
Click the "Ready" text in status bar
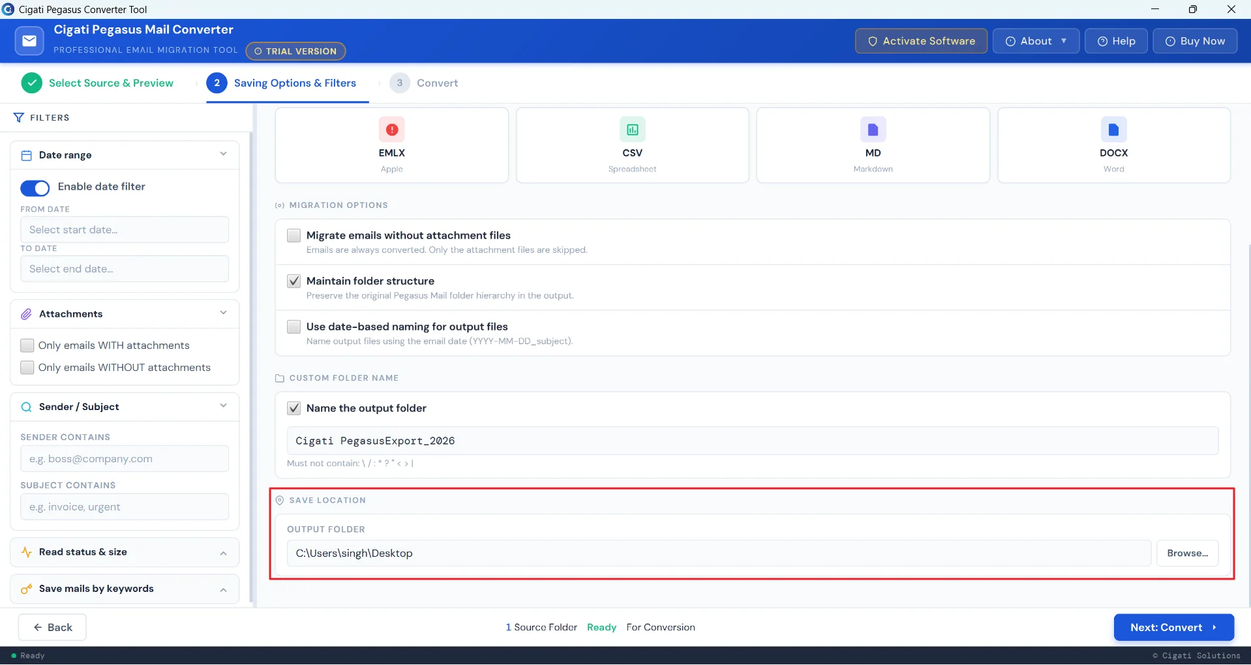pos(33,656)
